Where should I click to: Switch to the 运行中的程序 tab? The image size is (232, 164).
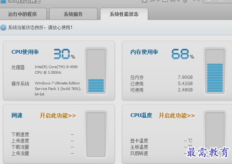click(x=23, y=14)
